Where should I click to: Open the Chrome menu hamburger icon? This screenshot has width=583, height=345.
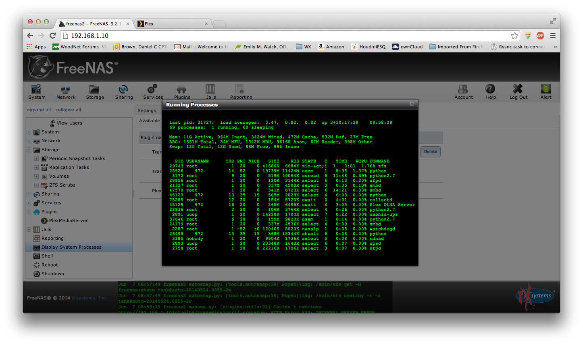[x=553, y=35]
